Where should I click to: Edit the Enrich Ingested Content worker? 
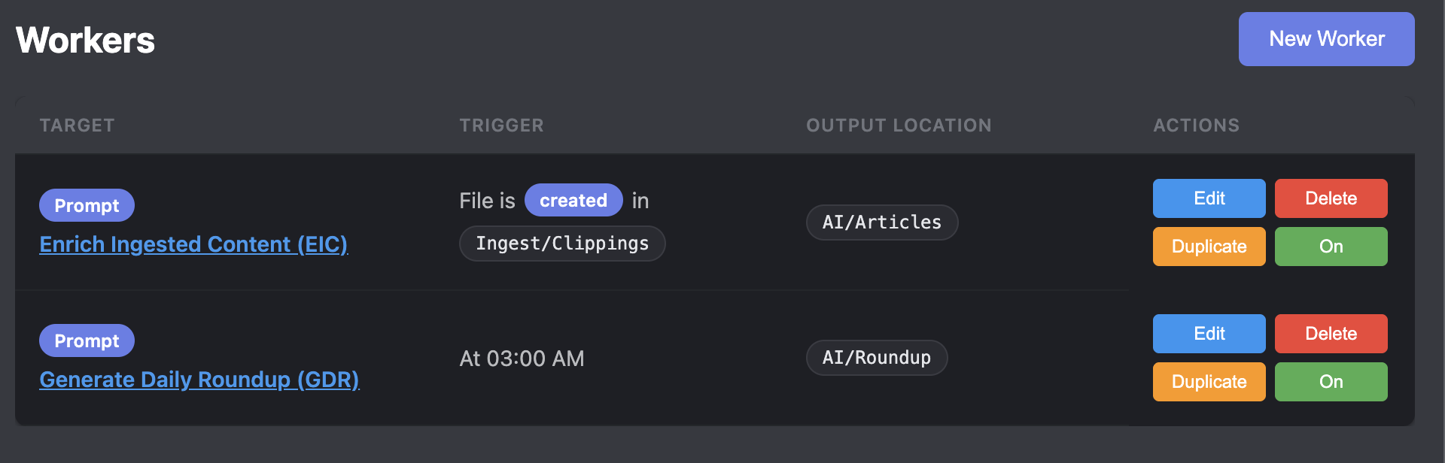click(x=1209, y=198)
